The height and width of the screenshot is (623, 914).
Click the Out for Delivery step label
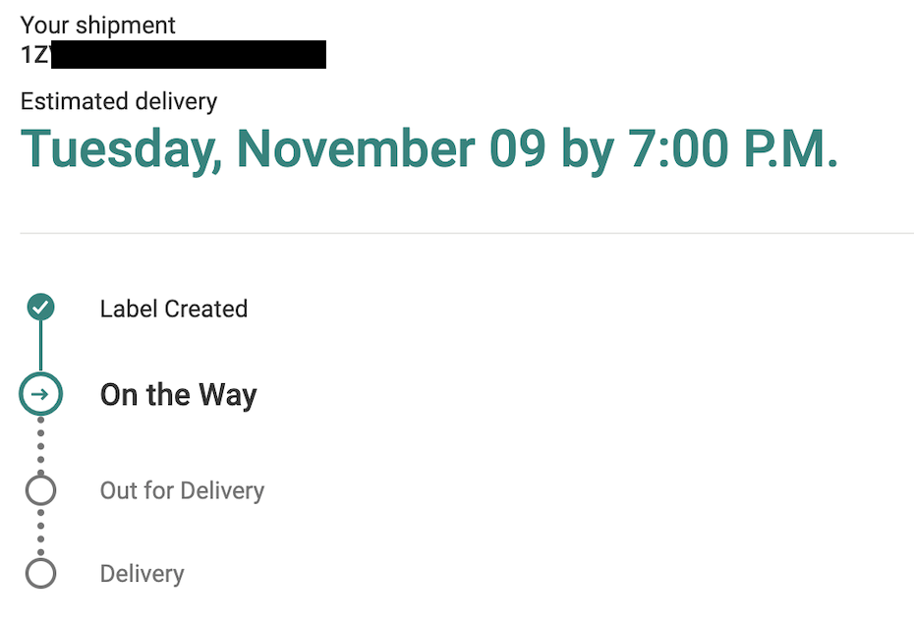[182, 490]
